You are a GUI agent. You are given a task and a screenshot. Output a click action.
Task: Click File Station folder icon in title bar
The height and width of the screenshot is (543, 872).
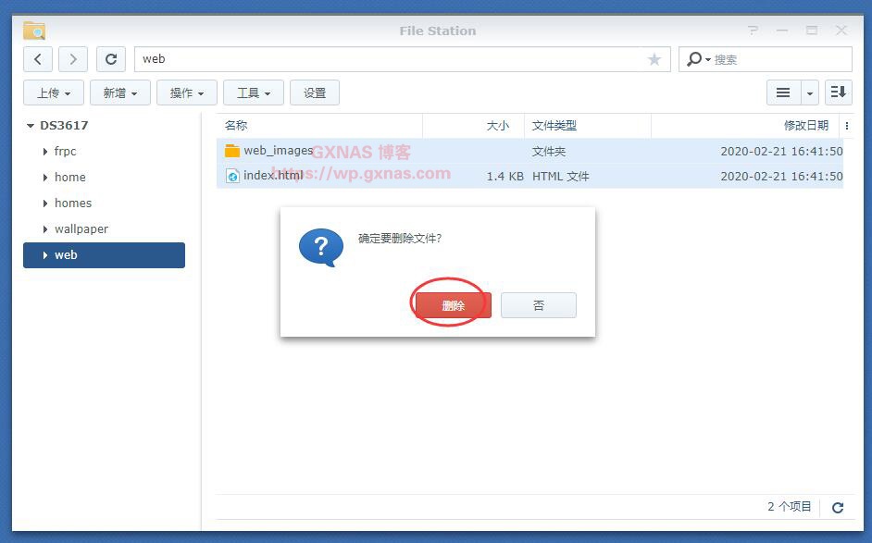click(x=34, y=31)
